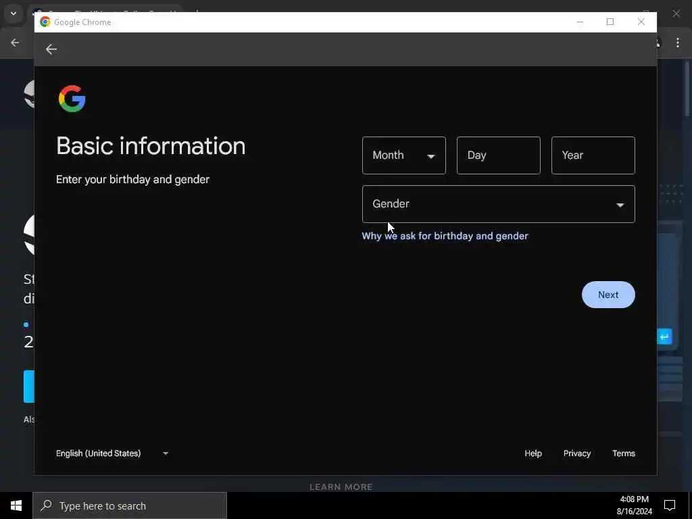The image size is (692, 519).
Task: Click 'Enter your birthday and gender' text
Action: [132, 180]
